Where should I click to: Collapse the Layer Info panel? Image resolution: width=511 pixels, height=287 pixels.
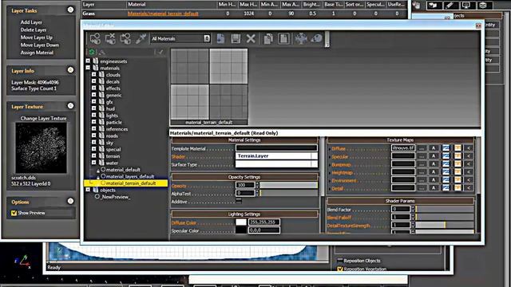pyautogui.click(x=70, y=70)
